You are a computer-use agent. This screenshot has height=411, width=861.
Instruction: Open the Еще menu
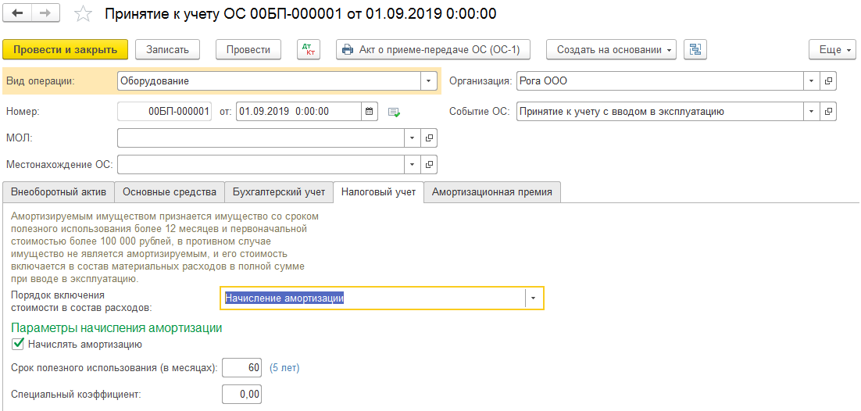tap(833, 49)
